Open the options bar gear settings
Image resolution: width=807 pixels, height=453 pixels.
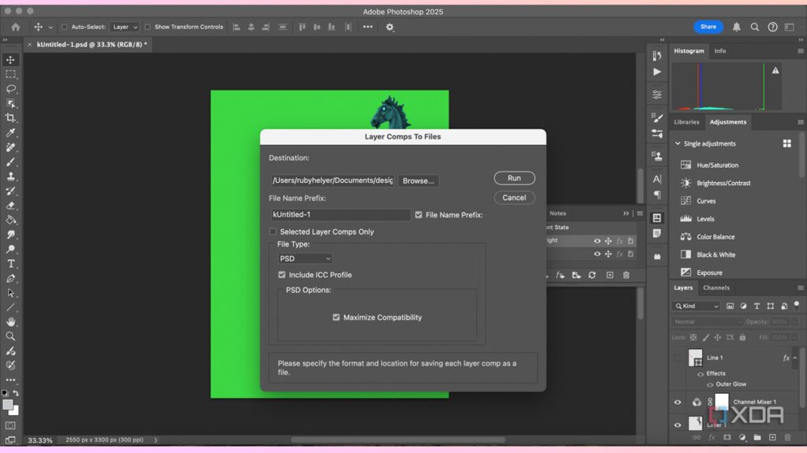pos(389,28)
